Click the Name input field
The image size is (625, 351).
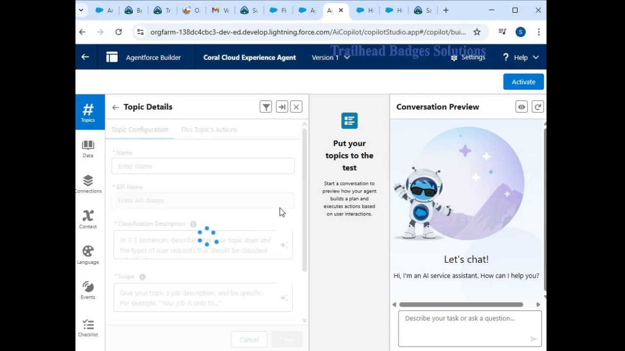(203, 166)
